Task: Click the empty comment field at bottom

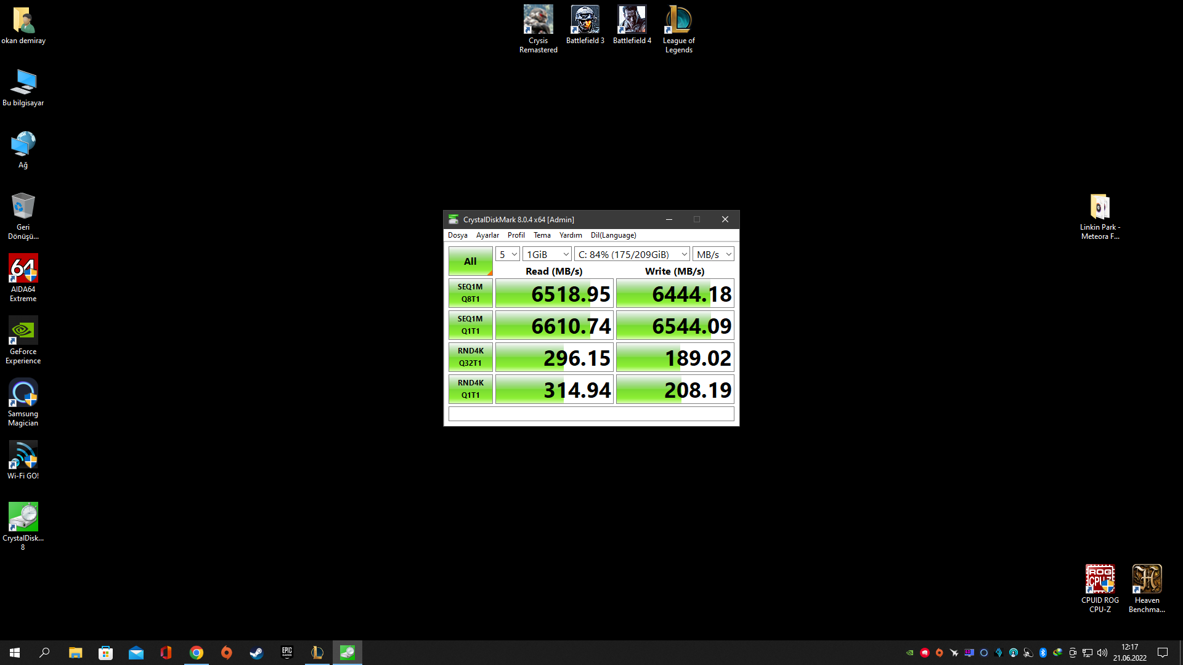Action: (x=591, y=414)
